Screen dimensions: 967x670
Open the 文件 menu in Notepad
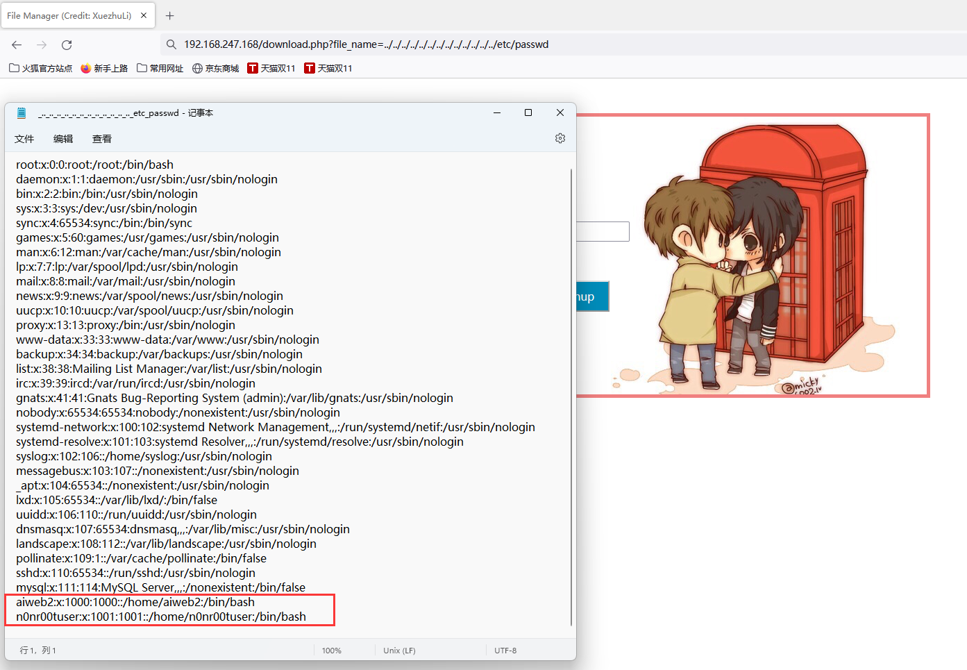tap(24, 139)
